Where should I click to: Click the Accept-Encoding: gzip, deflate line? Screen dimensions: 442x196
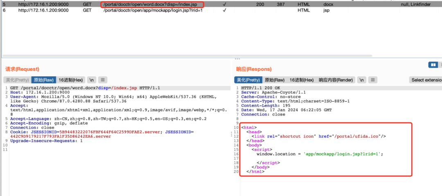pyautogui.click(x=49, y=123)
